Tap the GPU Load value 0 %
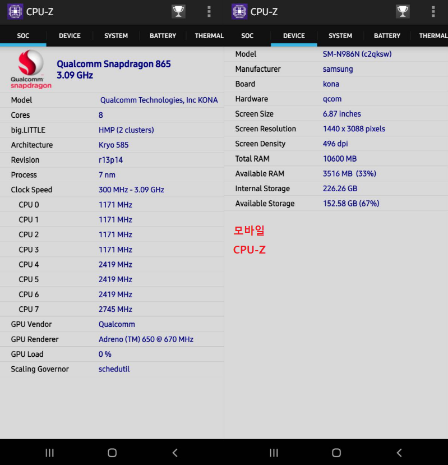The image size is (448, 465). click(x=105, y=354)
